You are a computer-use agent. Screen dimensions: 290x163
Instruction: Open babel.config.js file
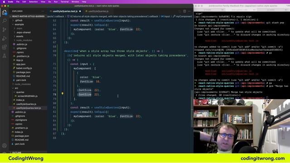[x=24, y=68]
